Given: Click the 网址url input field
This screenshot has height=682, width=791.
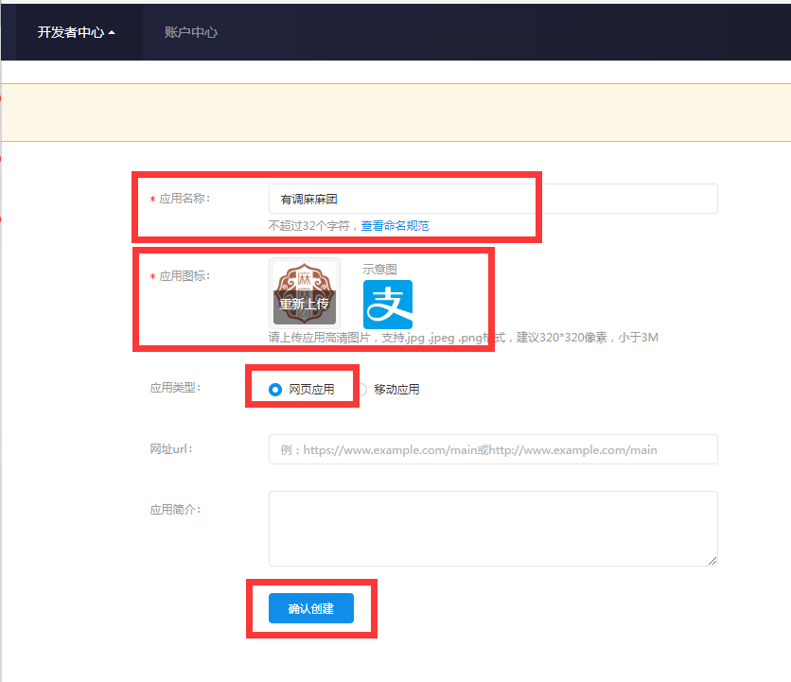Looking at the screenshot, I should [x=493, y=449].
